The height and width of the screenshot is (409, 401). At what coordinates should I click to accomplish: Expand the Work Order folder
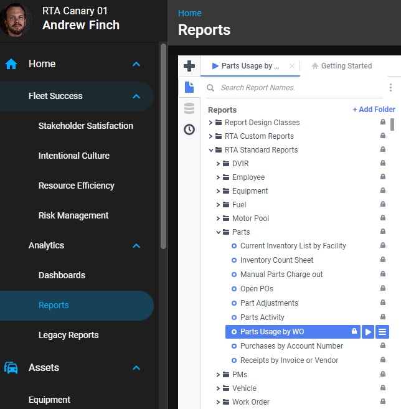coord(219,402)
